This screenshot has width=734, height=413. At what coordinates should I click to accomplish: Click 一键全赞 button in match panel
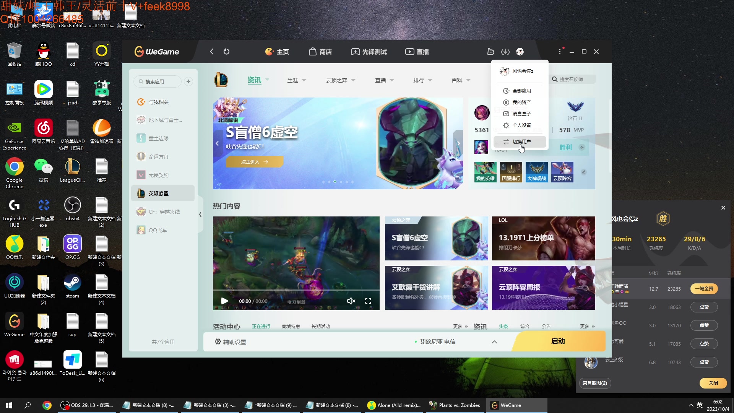tap(704, 289)
